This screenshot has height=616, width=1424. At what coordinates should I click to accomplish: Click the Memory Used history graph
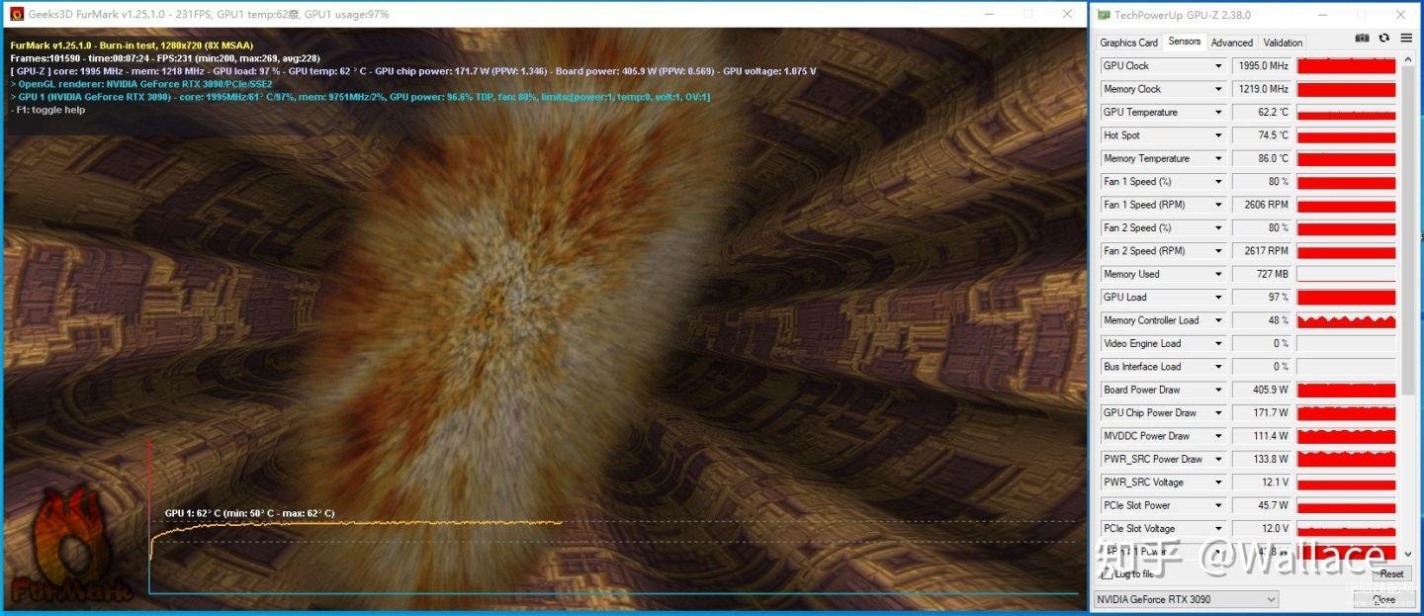tap(1346, 274)
